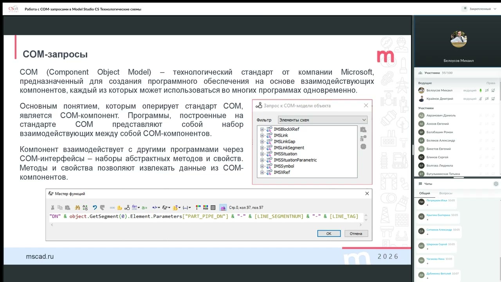
Task: Click the Copy icon in Мастер функций toolbar
Action: (x=60, y=208)
